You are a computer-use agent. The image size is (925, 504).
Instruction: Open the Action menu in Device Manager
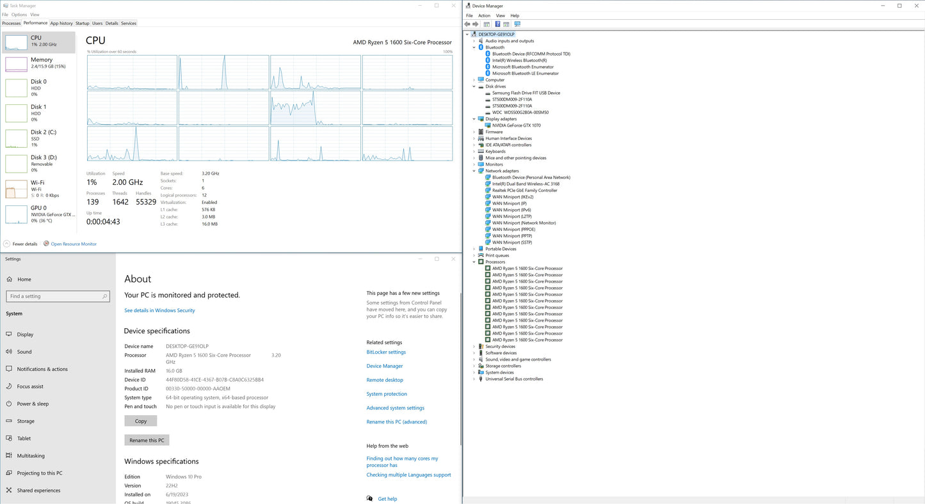click(x=484, y=15)
